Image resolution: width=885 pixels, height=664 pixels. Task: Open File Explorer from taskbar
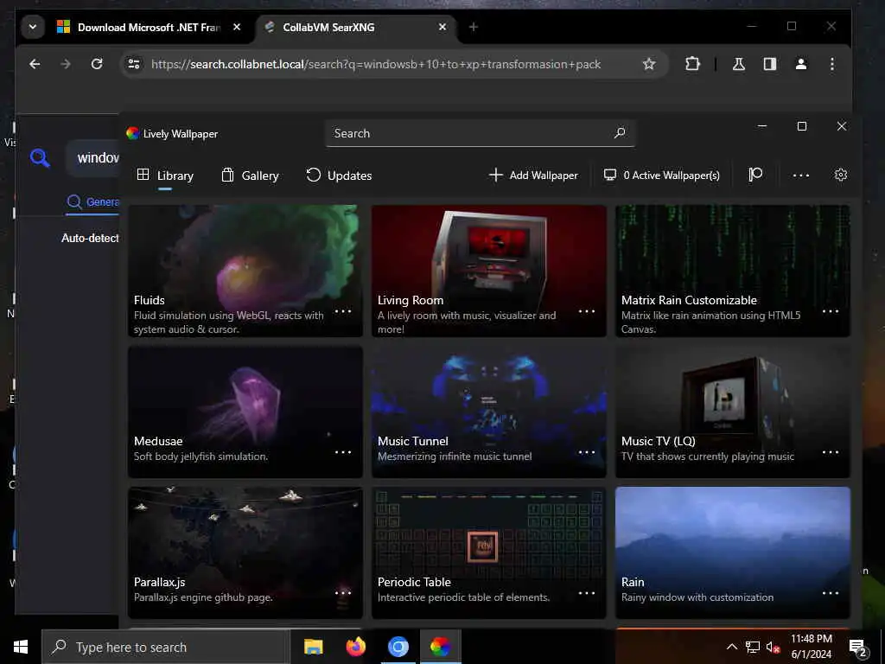tap(313, 647)
